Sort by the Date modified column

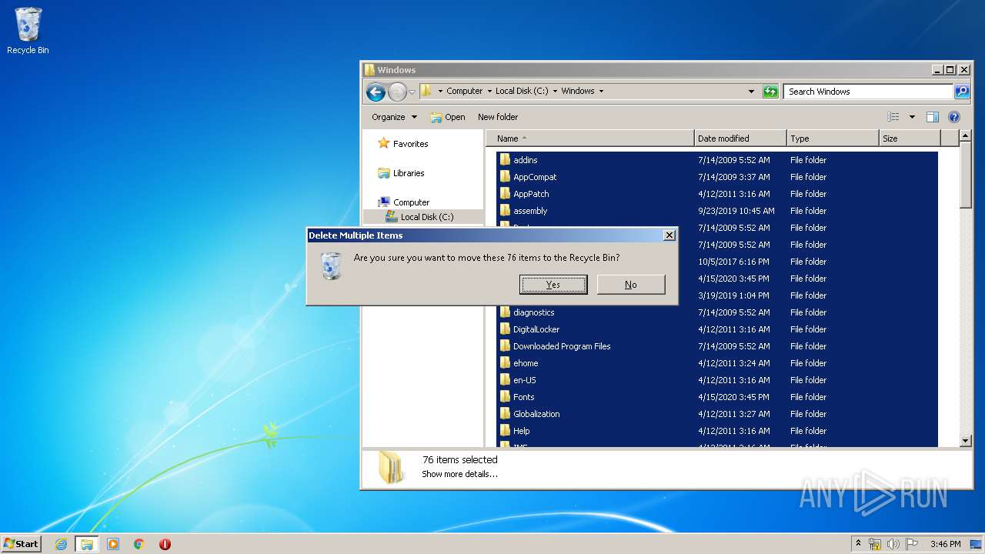tap(740, 138)
